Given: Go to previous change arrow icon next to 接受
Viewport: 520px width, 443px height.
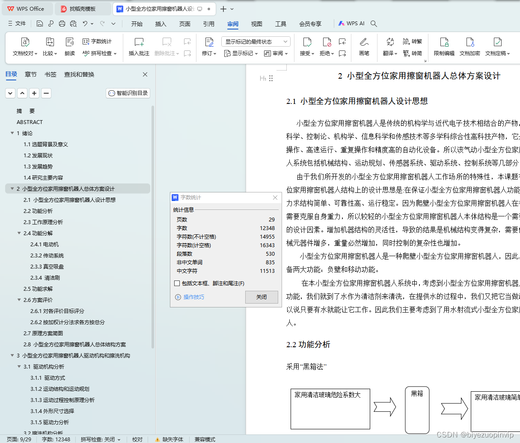Looking at the screenshot, I should (x=342, y=41).
